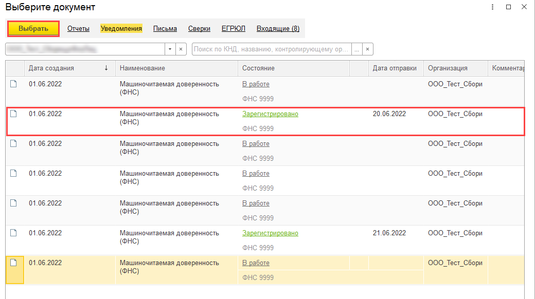535x299 pixels.
Task: Open the three-dot window menu
Action: point(492,7)
